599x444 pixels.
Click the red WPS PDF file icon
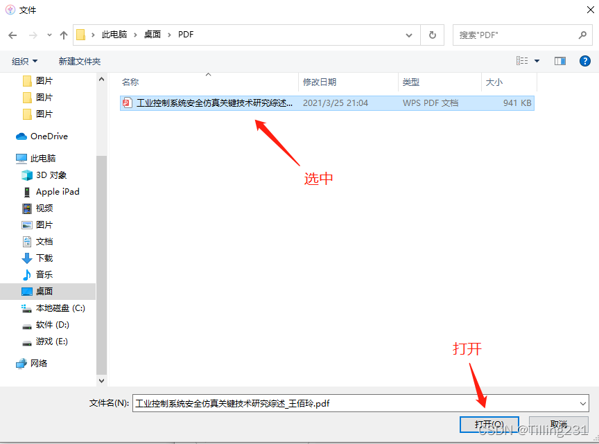(x=126, y=101)
